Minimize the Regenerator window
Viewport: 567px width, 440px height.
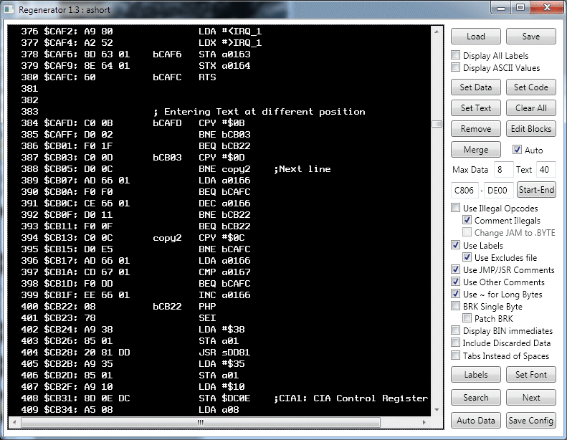point(501,8)
